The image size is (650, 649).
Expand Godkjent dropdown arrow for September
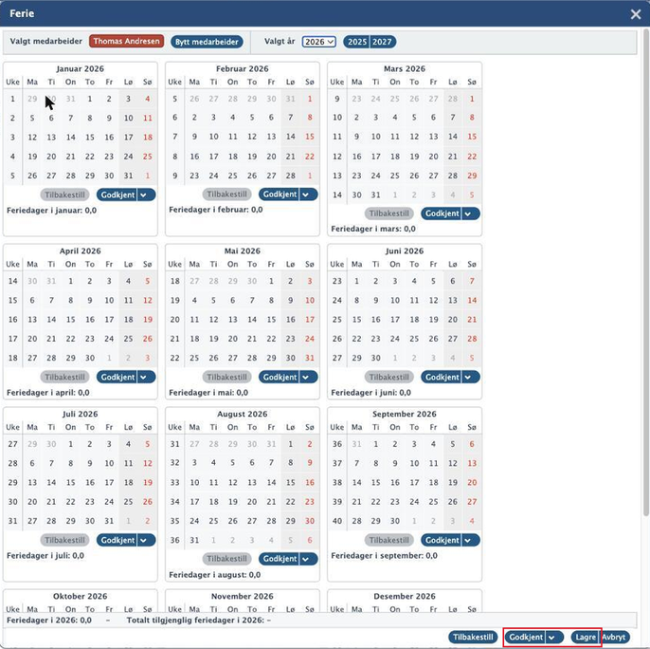click(x=470, y=540)
